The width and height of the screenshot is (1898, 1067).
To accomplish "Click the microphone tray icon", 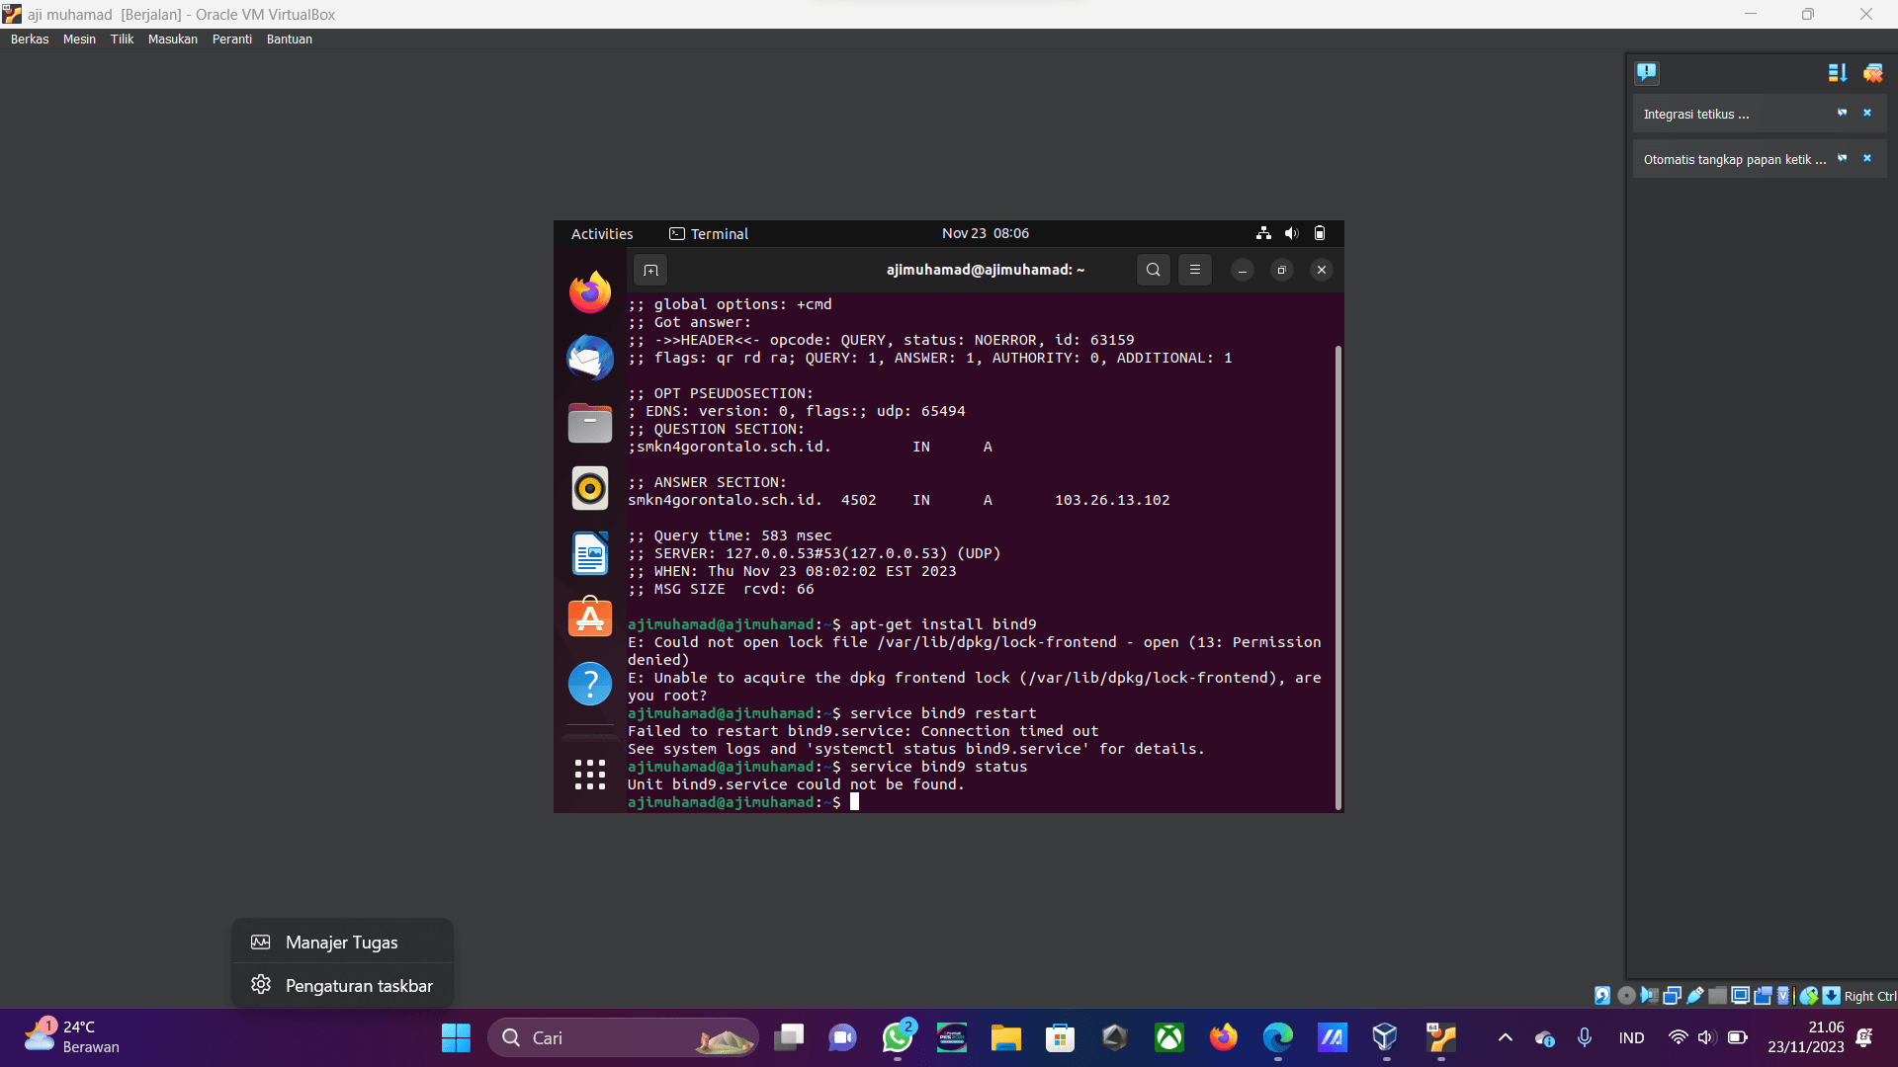I will coord(1585,1037).
